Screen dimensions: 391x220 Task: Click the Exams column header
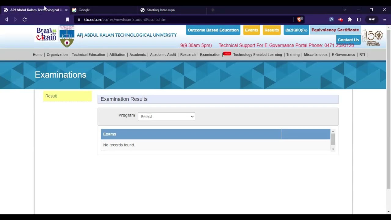(191, 134)
